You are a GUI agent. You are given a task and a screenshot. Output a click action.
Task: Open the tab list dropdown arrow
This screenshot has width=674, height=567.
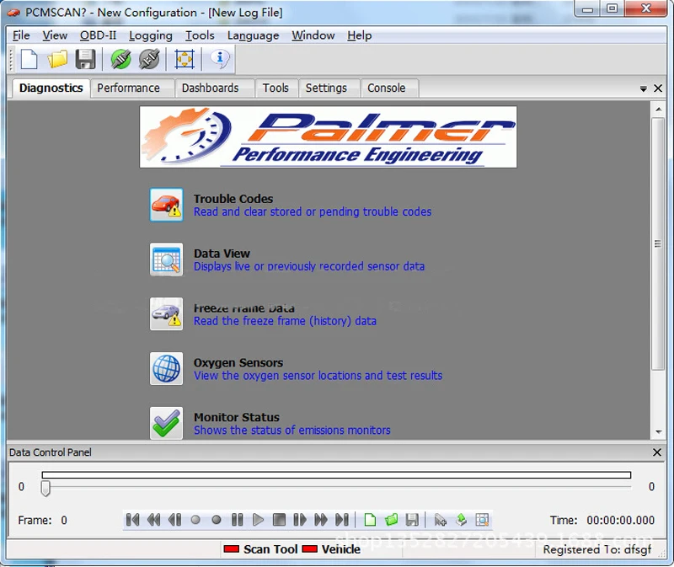point(644,89)
